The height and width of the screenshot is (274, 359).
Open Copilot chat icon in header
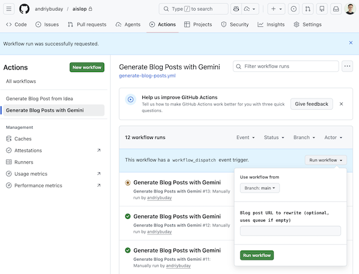pos(236,9)
